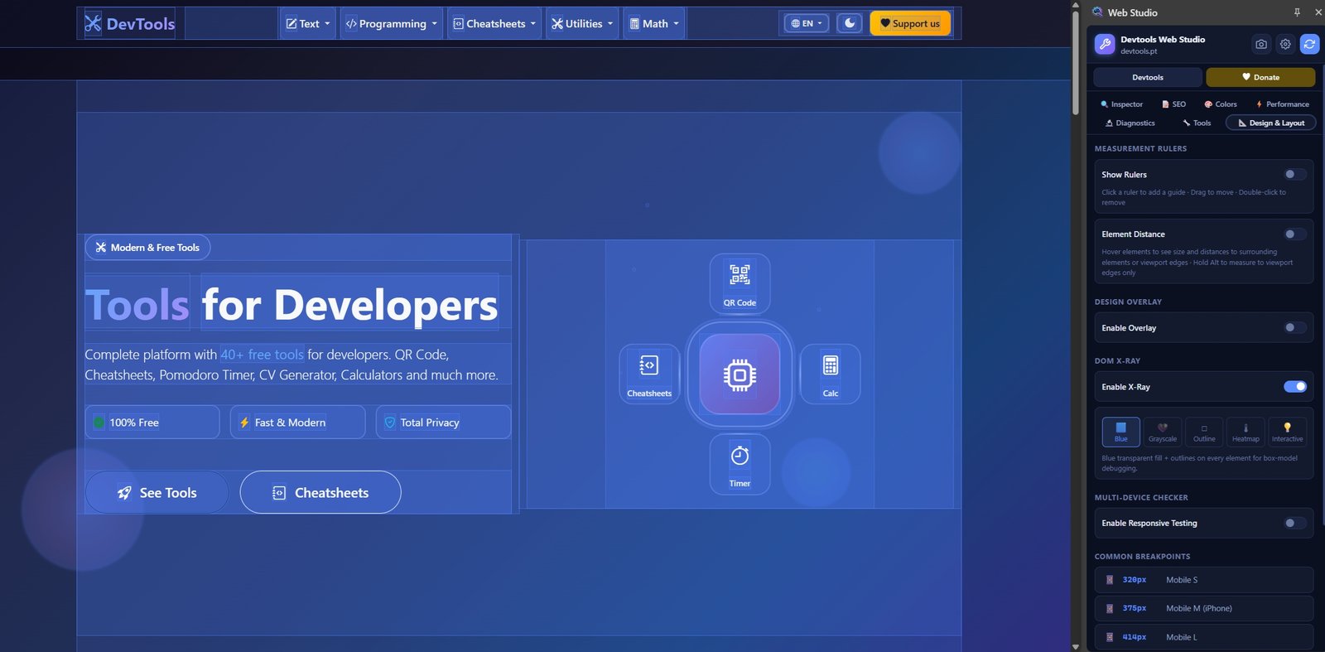Turn on the Show Rulers switch
Image resolution: width=1325 pixels, height=652 pixels.
[1295, 174]
